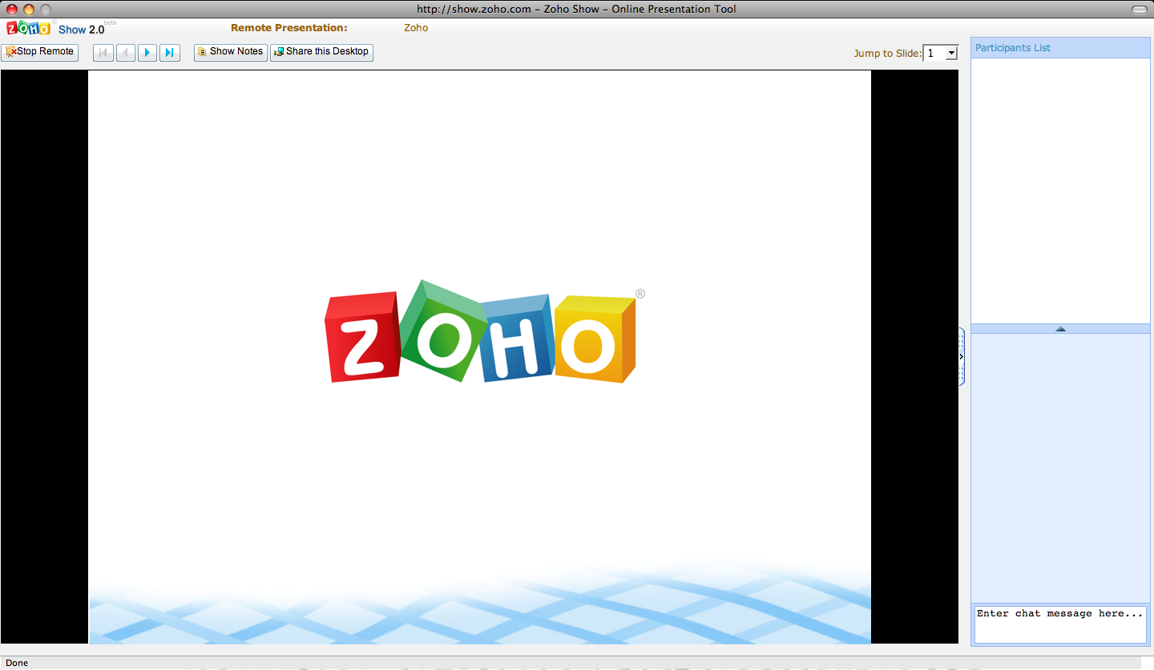Click the Participants List panel header

tap(1013, 47)
